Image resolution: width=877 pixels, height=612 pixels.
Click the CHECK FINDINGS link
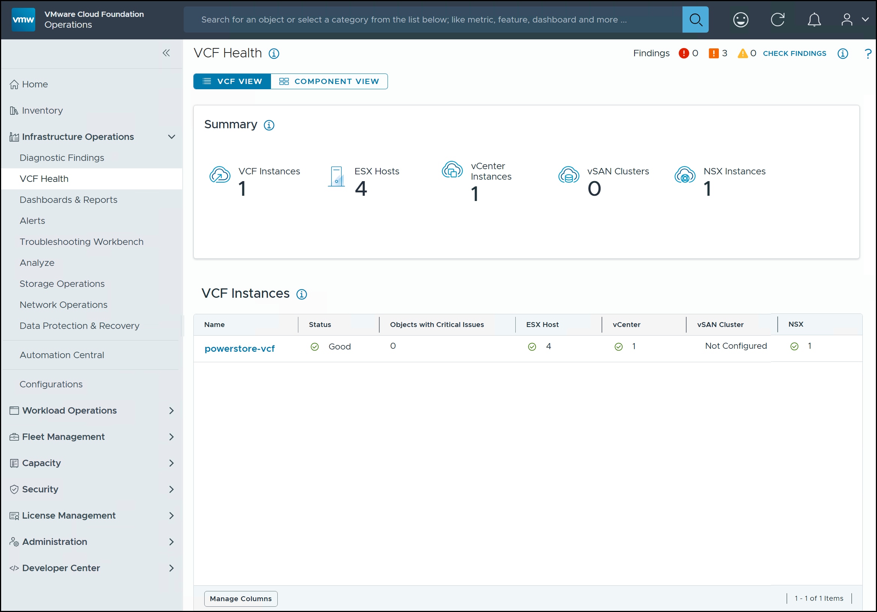[x=794, y=54]
